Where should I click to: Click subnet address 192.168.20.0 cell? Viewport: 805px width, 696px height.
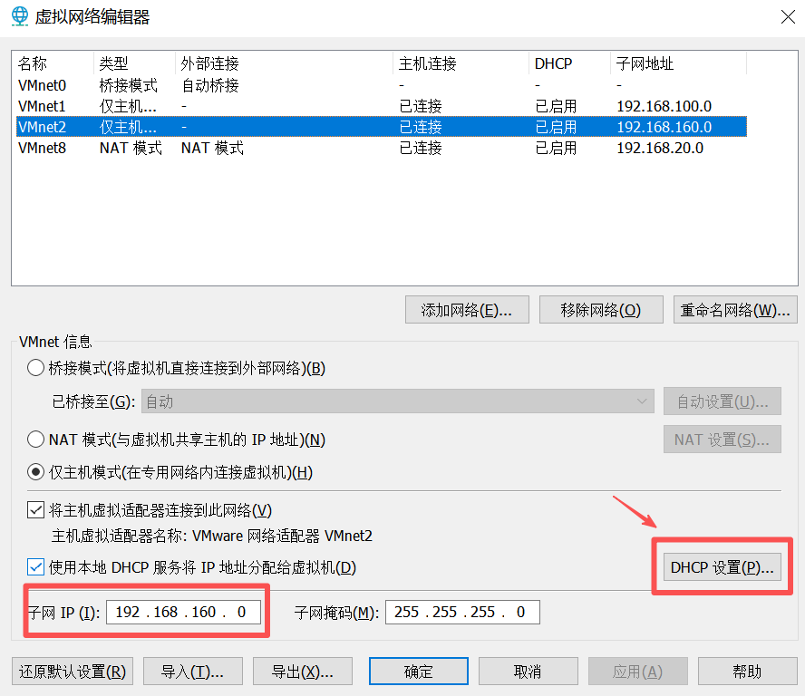click(660, 148)
